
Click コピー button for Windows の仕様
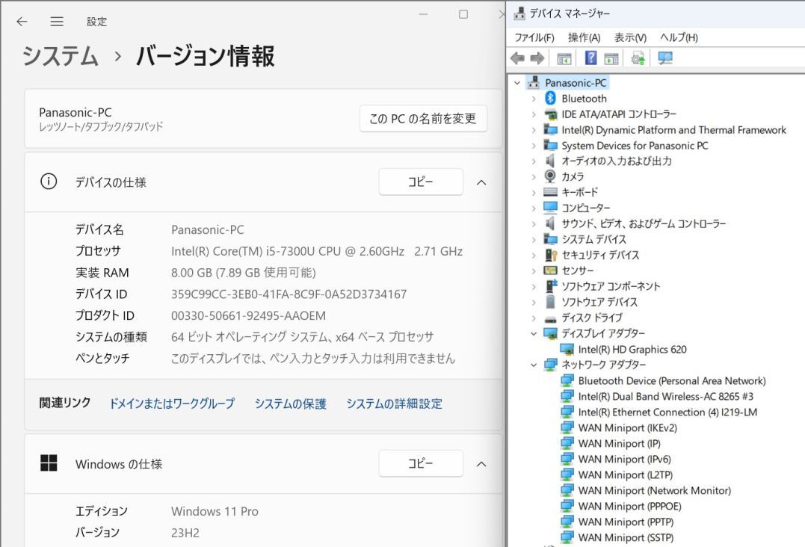[x=421, y=463]
